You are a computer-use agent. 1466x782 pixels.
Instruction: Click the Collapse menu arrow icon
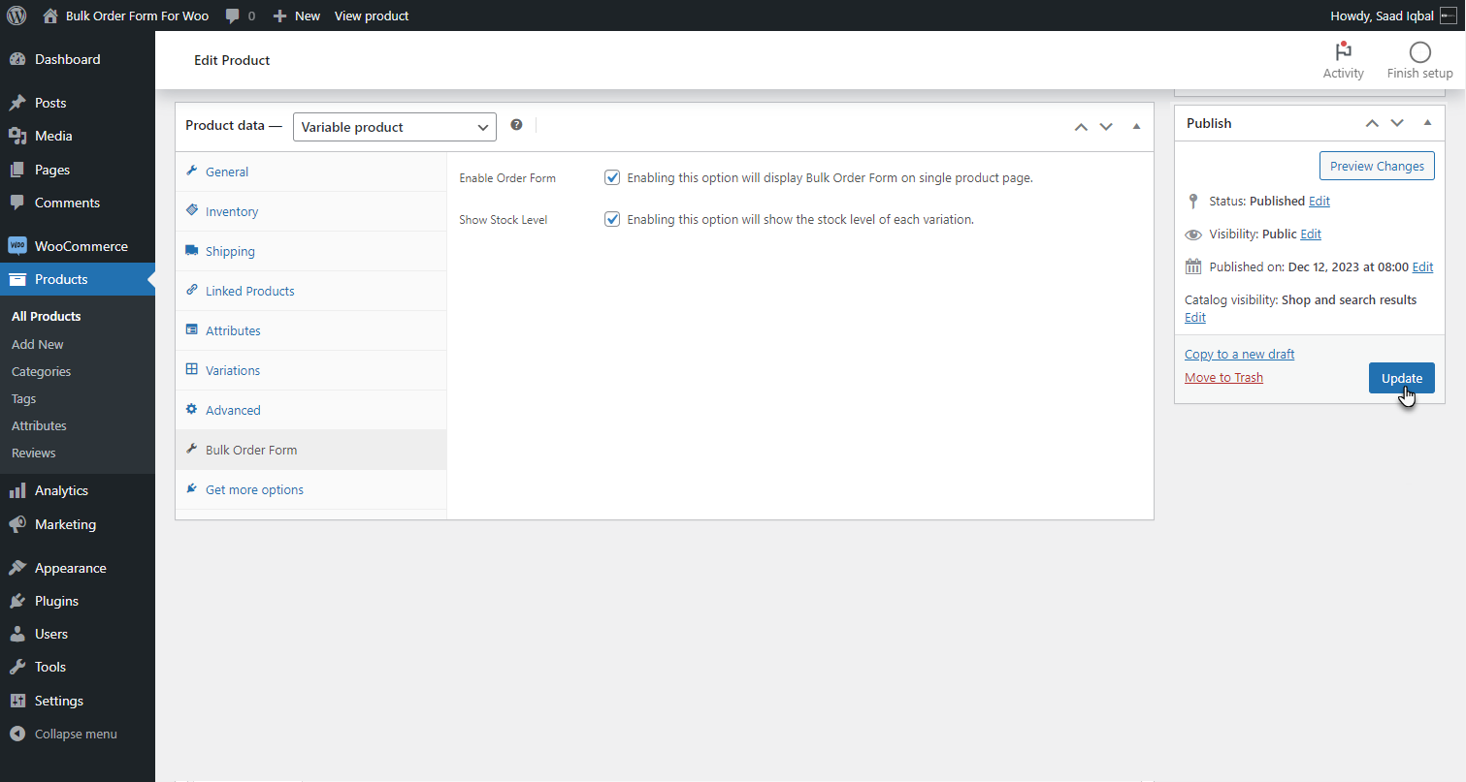point(17,734)
